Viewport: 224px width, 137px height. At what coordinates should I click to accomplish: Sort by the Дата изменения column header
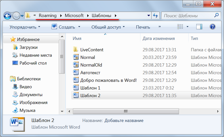tap(158, 39)
